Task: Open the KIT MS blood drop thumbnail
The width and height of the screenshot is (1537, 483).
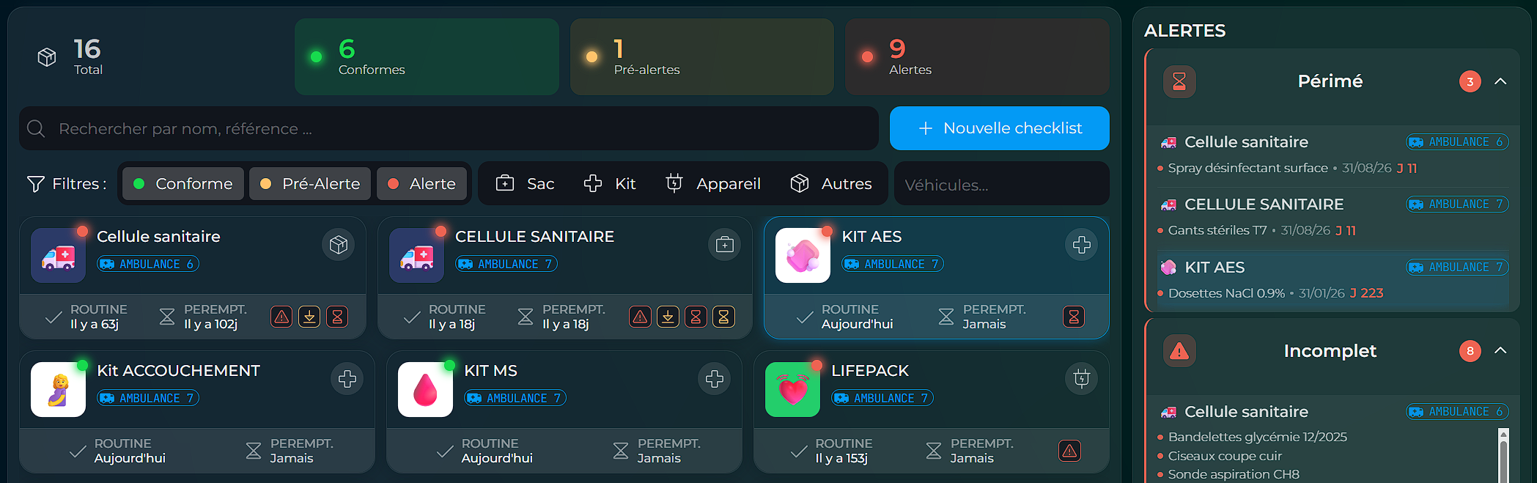Action: [x=426, y=389]
